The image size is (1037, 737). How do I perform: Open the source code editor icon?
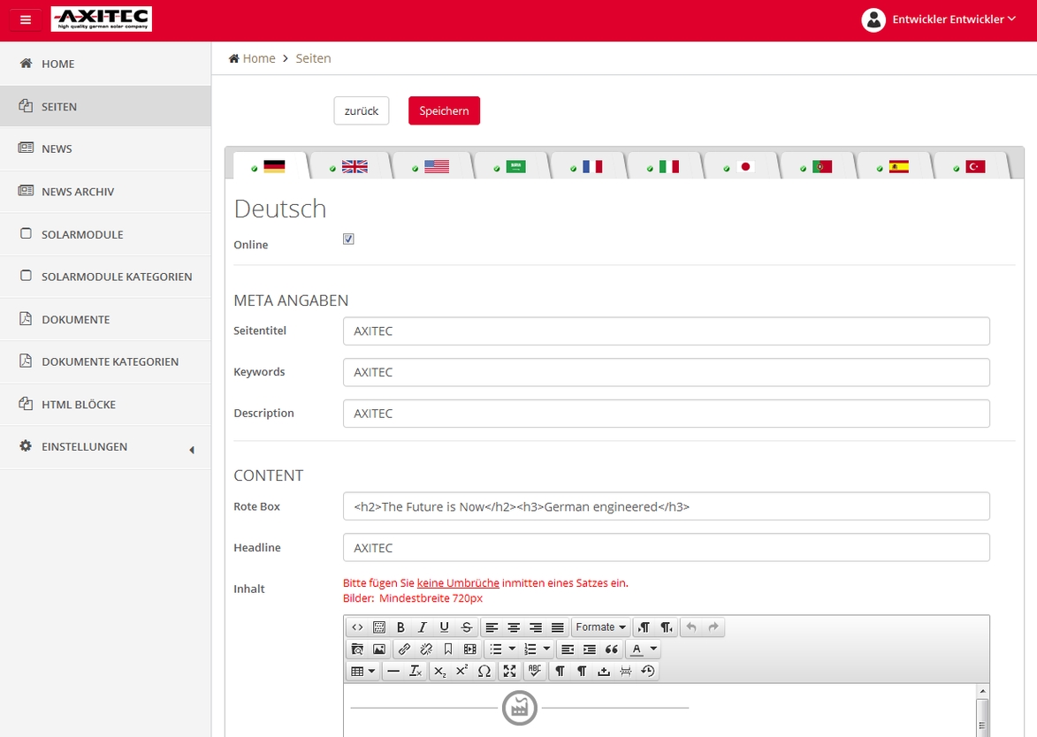pyautogui.click(x=357, y=627)
